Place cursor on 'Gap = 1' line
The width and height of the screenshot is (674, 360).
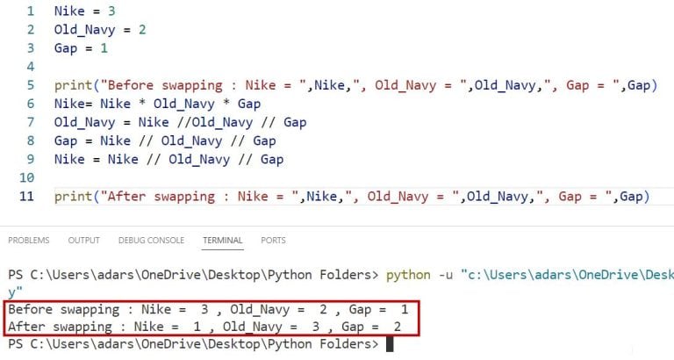pyautogui.click(x=81, y=47)
